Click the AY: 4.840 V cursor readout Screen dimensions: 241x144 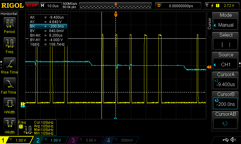[46, 22]
